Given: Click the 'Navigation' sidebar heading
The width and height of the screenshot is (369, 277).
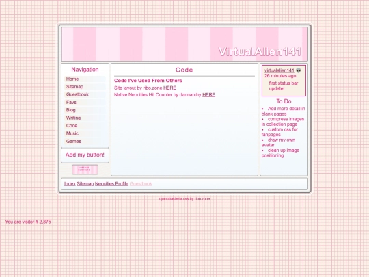Looking at the screenshot, I should tap(85, 70).
